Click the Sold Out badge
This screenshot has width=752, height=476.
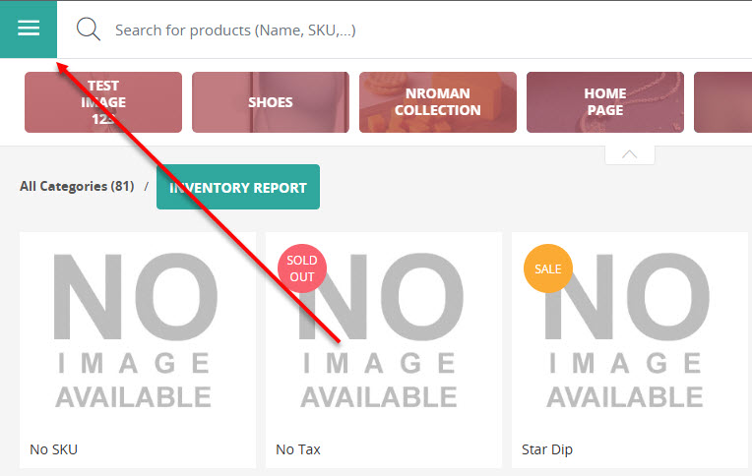pos(302,268)
